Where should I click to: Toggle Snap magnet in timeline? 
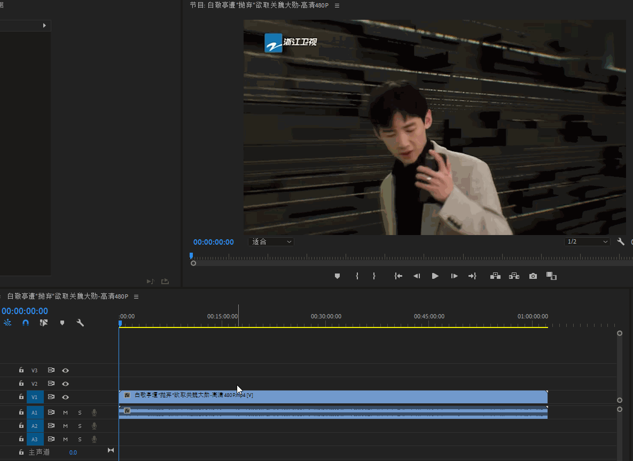[26, 323]
